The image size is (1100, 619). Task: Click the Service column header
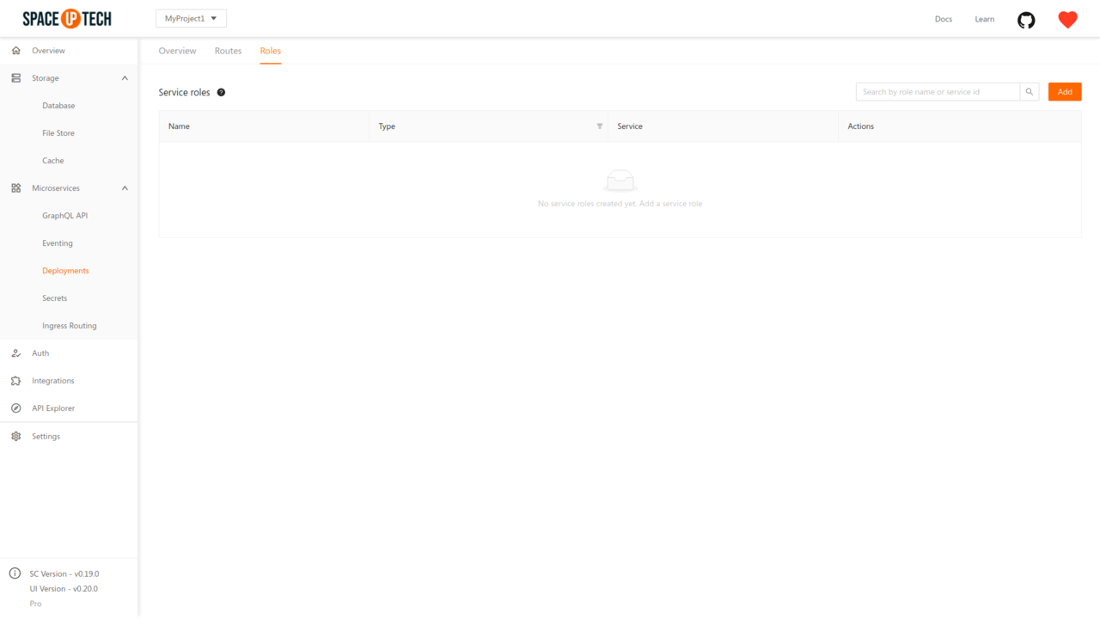pyautogui.click(x=723, y=126)
